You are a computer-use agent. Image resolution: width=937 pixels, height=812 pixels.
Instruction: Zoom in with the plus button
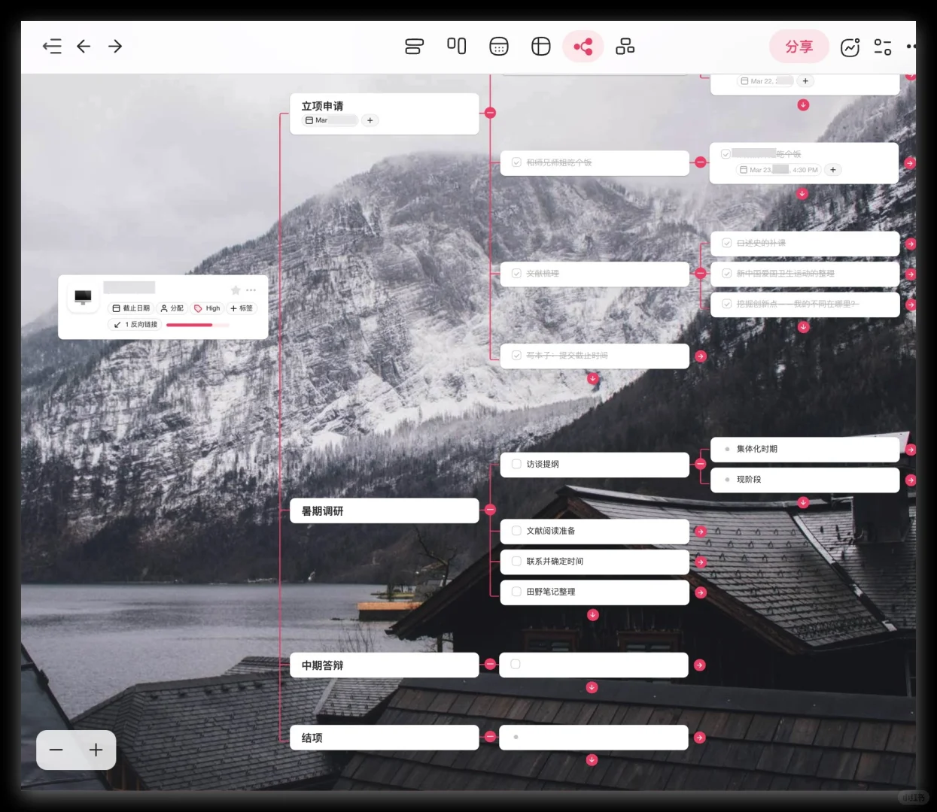click(96, 750)
